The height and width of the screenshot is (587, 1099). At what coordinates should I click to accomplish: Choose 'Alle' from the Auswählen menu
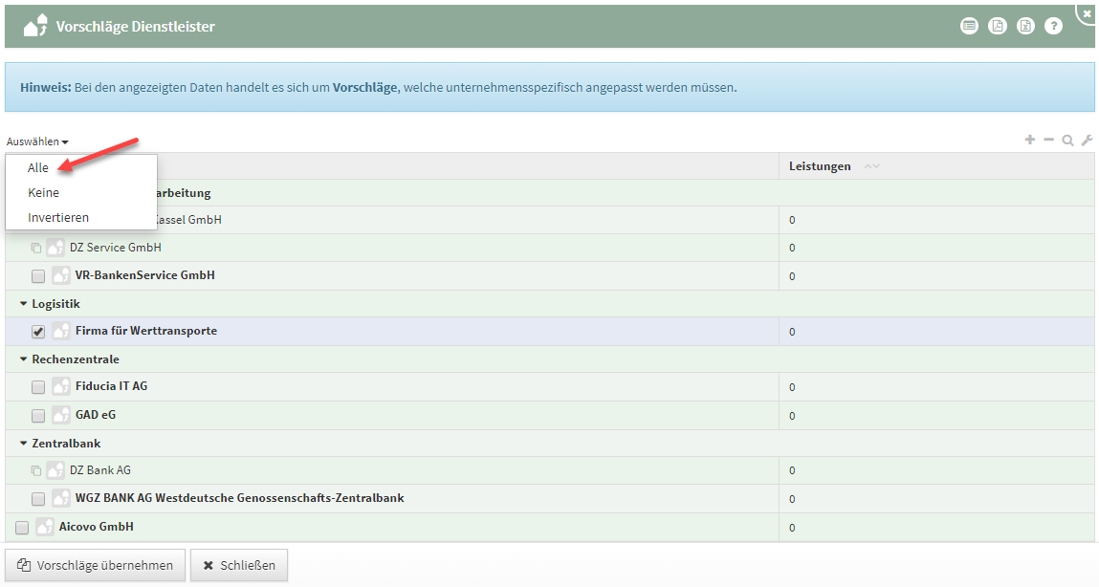38,167
